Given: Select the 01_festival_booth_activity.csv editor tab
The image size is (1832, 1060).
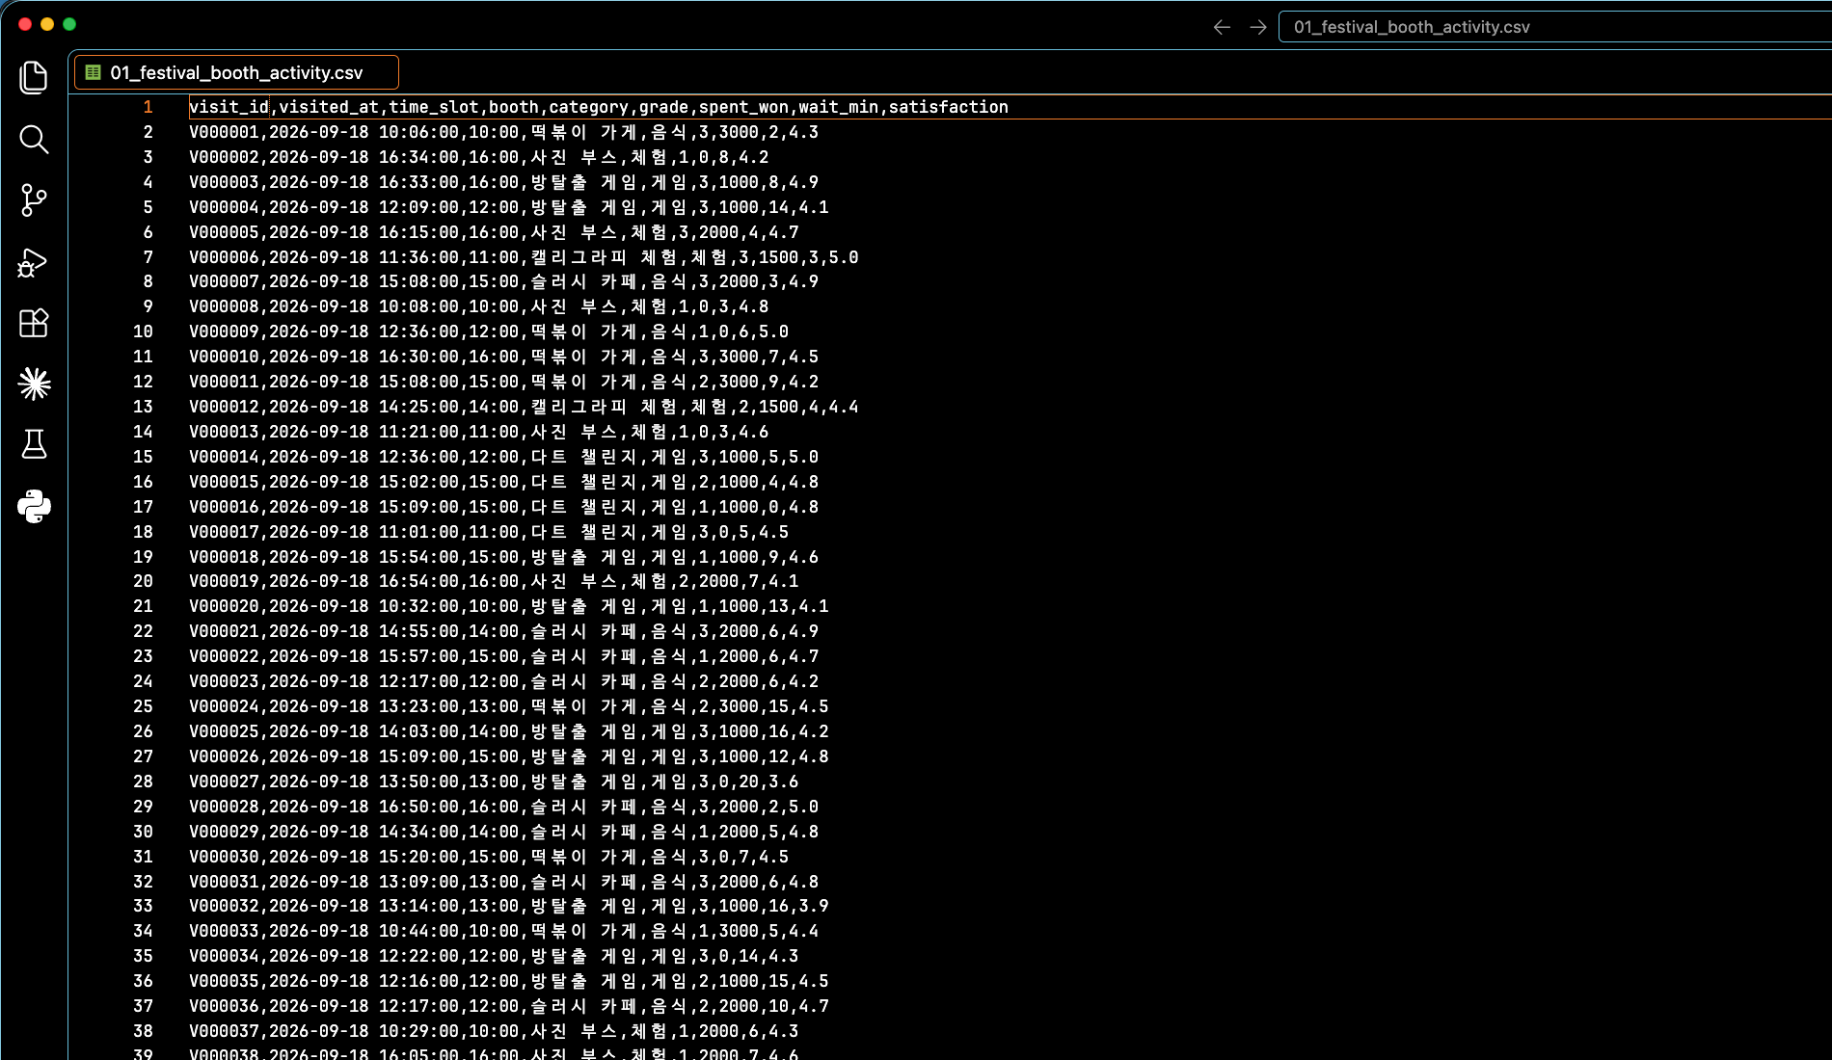Looking at the screenshot, I should click(236, 72).
